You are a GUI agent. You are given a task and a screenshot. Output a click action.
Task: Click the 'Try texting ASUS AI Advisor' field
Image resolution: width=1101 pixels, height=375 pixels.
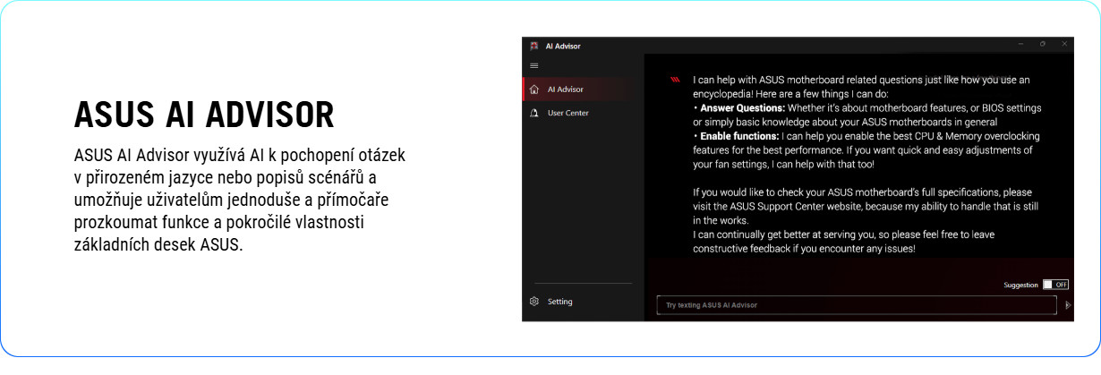click(x=857, y=305)
